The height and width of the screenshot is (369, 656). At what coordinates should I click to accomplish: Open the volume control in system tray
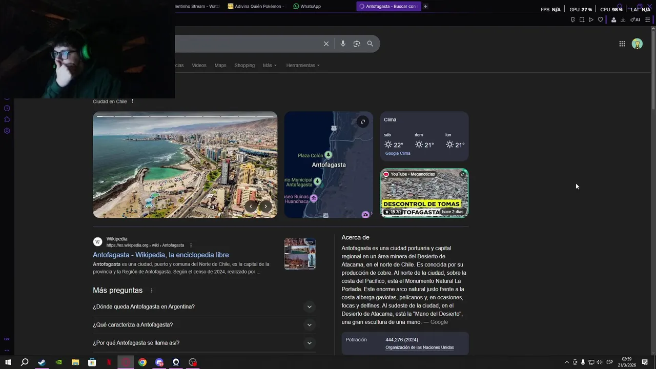tap(599, 362)
